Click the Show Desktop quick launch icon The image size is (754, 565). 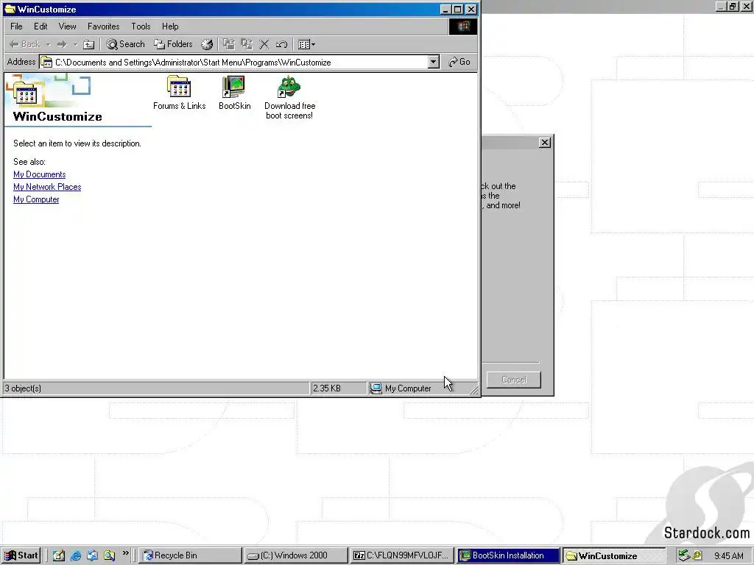tap(59, 555)
